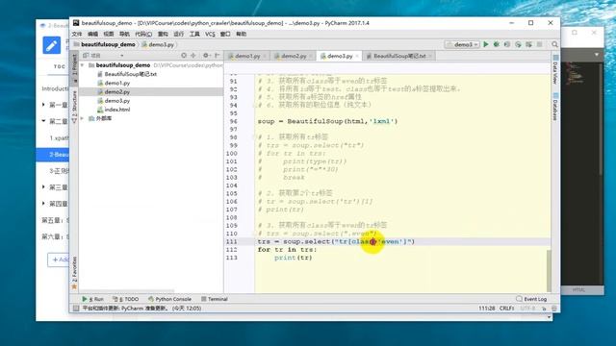Open the demo3 run configuration dropdown
616x346 pixels.
click(x=462, y=44)
